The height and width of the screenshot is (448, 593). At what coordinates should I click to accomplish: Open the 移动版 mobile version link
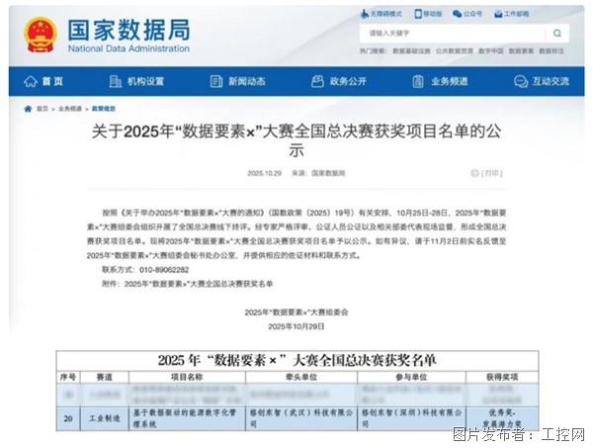click(432, 15)
